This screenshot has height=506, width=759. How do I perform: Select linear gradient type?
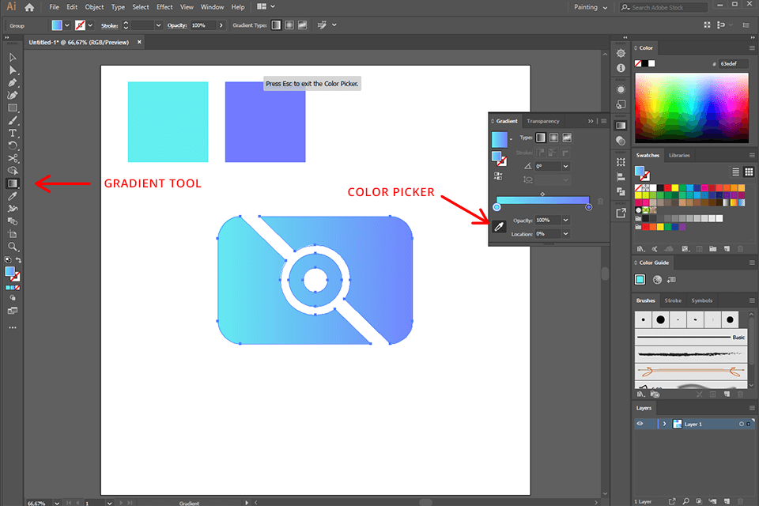pyautogui.click(x=540, y=138)
